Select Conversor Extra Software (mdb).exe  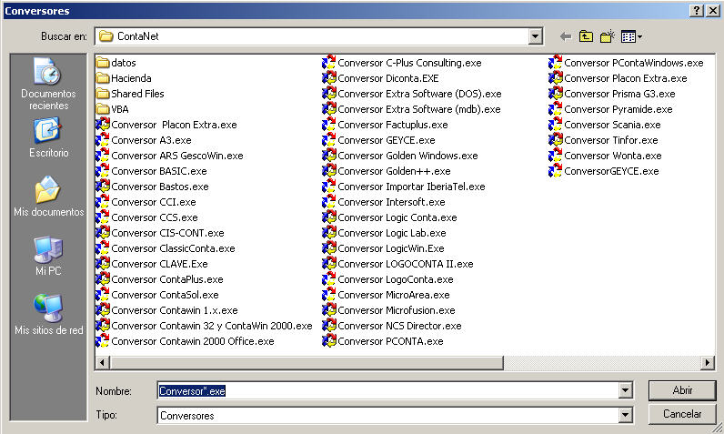(x=412, y=109)
